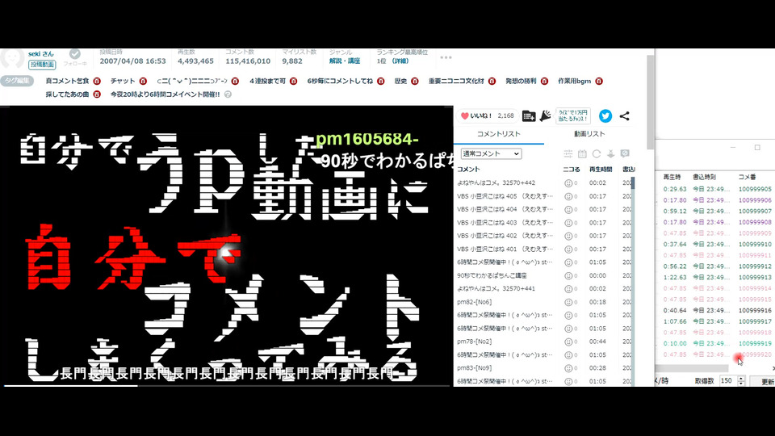This screenshot has height=436, width=775.
Task: Lock icon next to 発想の勝利 tag
Action: pyautogui.click(x=544, y=81)
